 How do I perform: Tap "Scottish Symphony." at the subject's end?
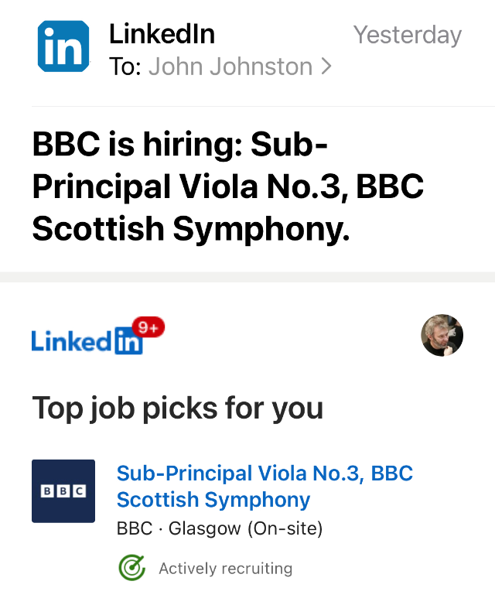pyautogui.click(x=191, y=228)
